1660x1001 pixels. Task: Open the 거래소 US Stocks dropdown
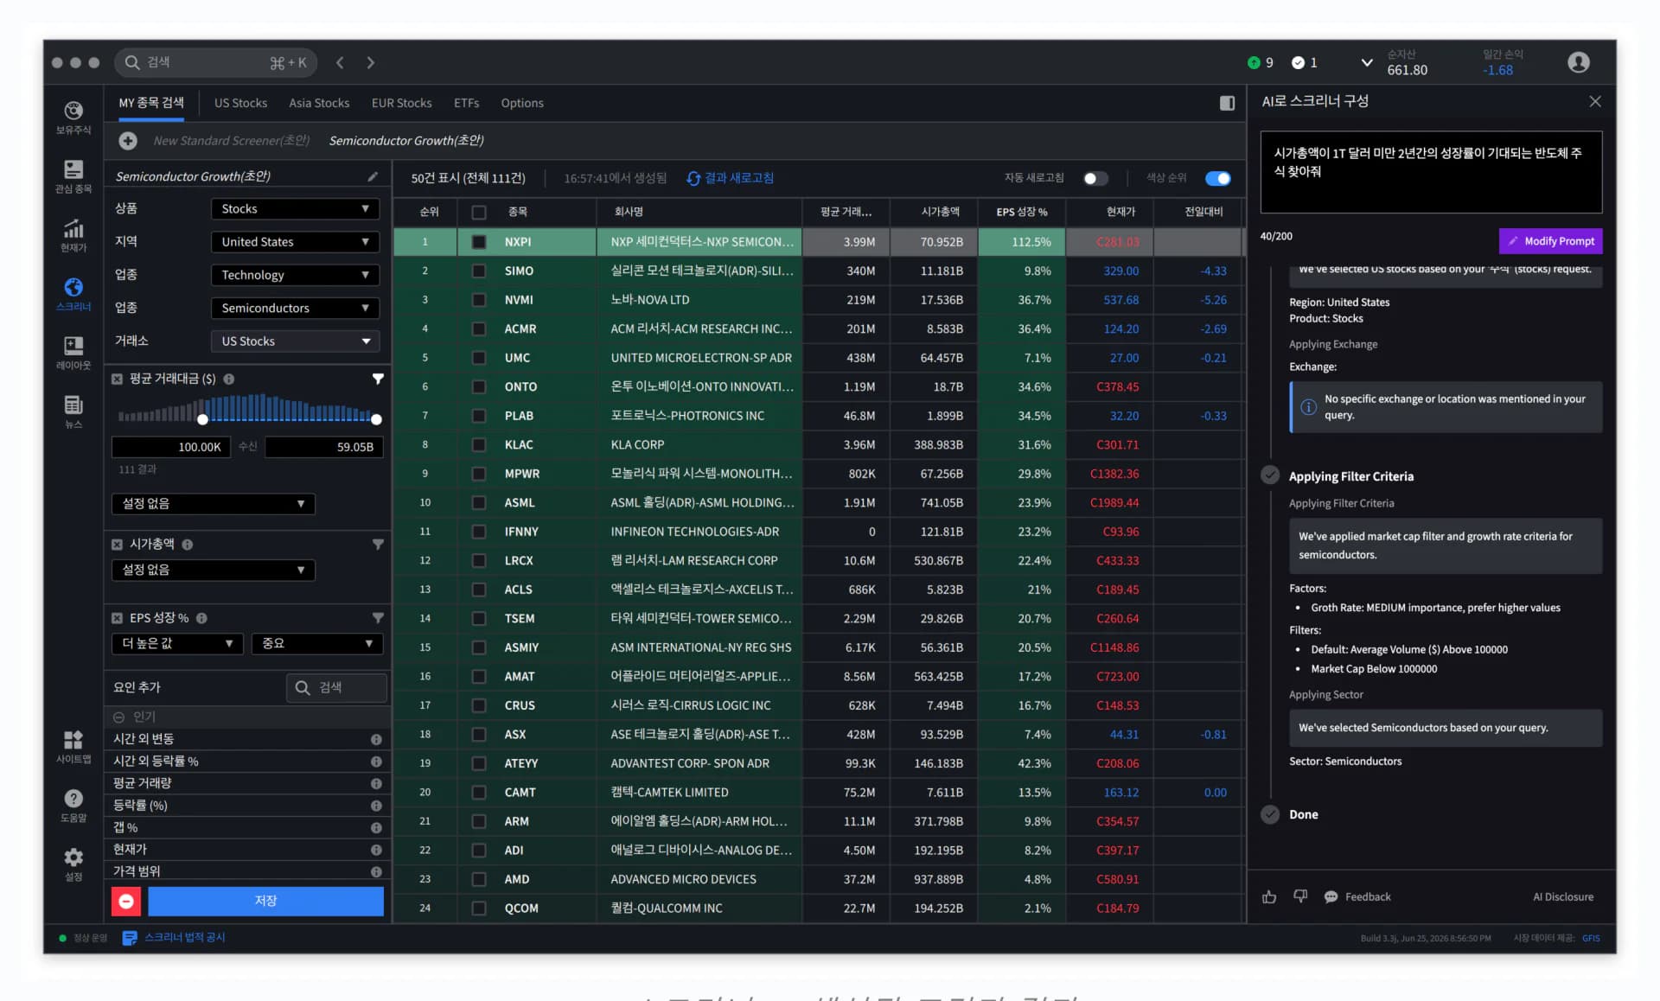295,341
